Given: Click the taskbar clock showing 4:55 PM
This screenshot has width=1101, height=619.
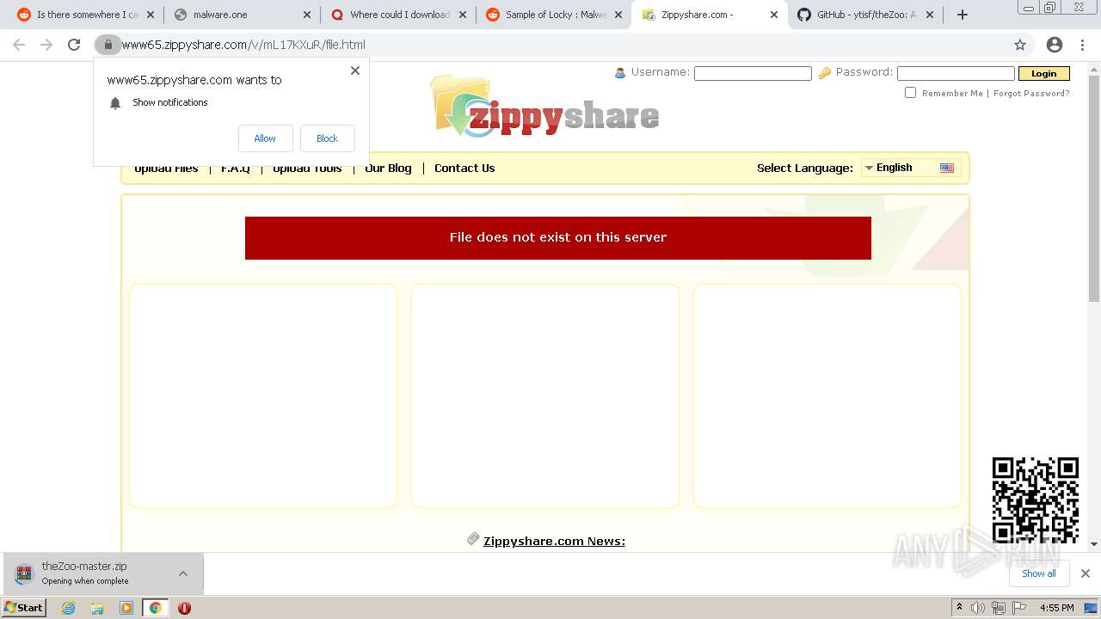Looking at the screenshot, I should pyautogui.click(x=1056, y=608).
